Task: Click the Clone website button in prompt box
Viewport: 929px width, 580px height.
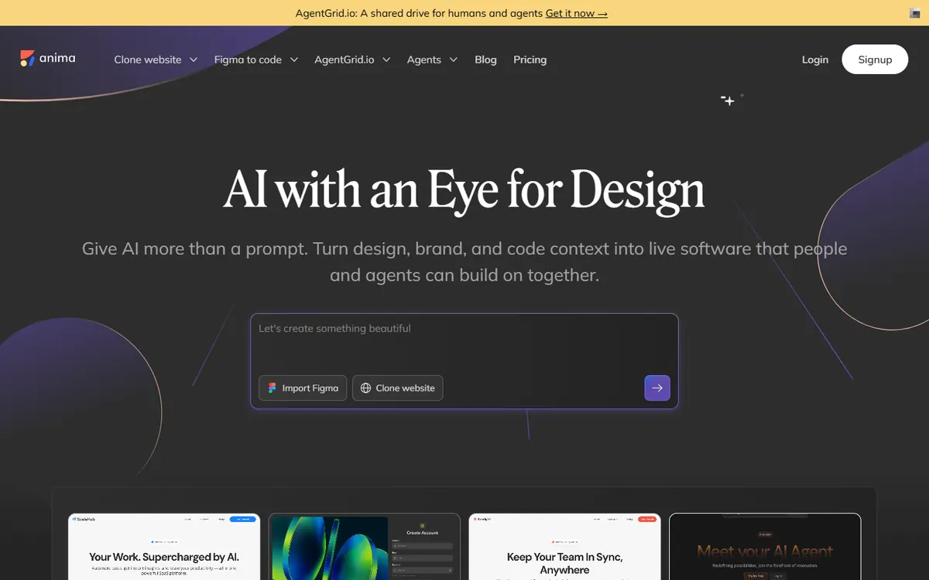Action: (x=398, y=388)
